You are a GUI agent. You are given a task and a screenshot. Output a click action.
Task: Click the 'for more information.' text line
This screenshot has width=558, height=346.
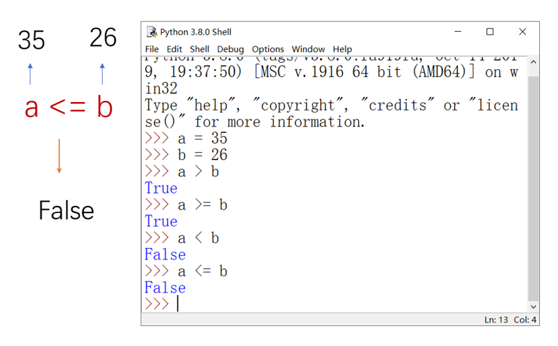pyautogui.click(x=280, y=122)
